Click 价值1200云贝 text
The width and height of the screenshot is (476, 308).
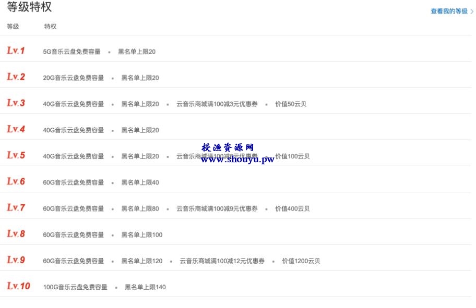coord(301,261)
